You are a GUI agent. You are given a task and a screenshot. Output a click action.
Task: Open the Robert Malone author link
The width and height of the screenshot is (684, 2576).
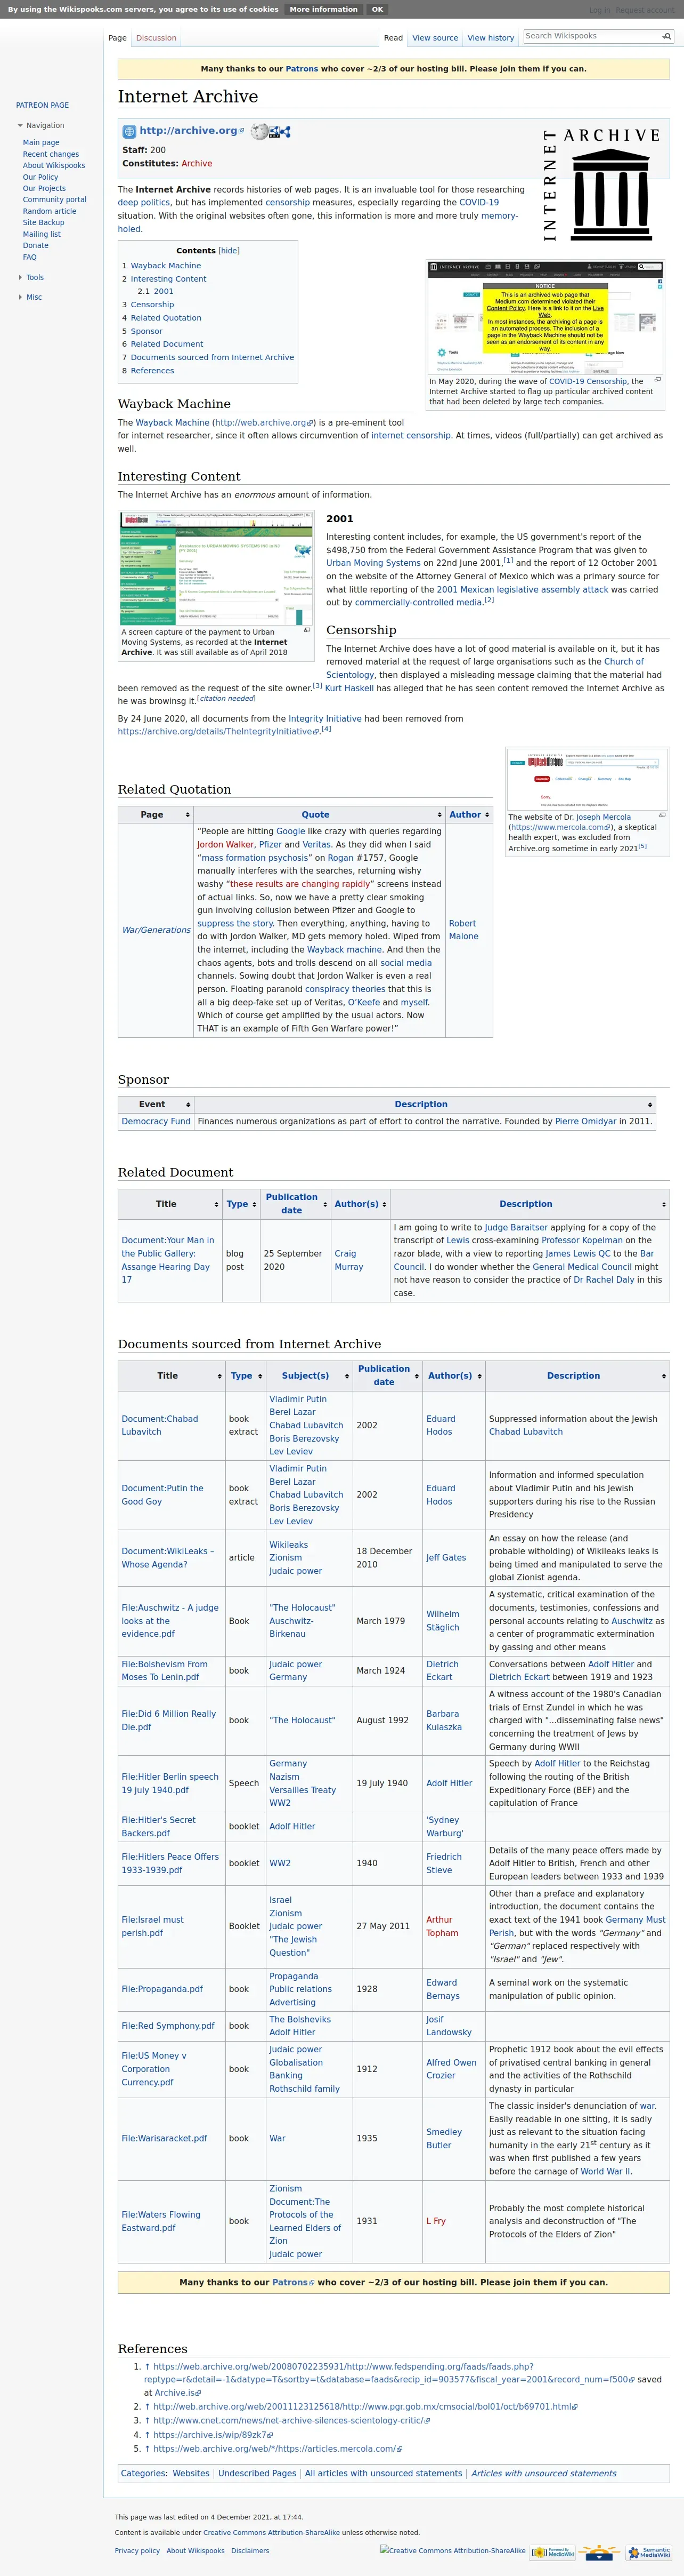pos(463,930)
